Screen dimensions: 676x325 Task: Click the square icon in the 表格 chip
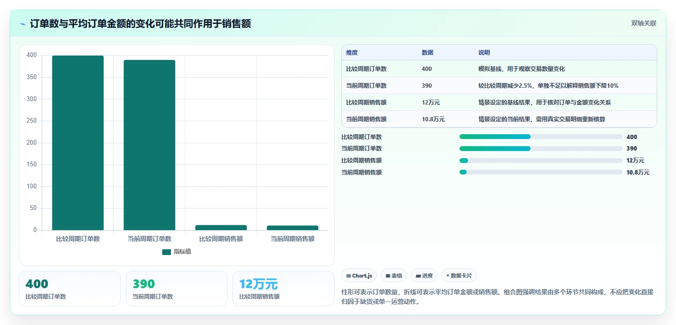click(x=388, y=276)
